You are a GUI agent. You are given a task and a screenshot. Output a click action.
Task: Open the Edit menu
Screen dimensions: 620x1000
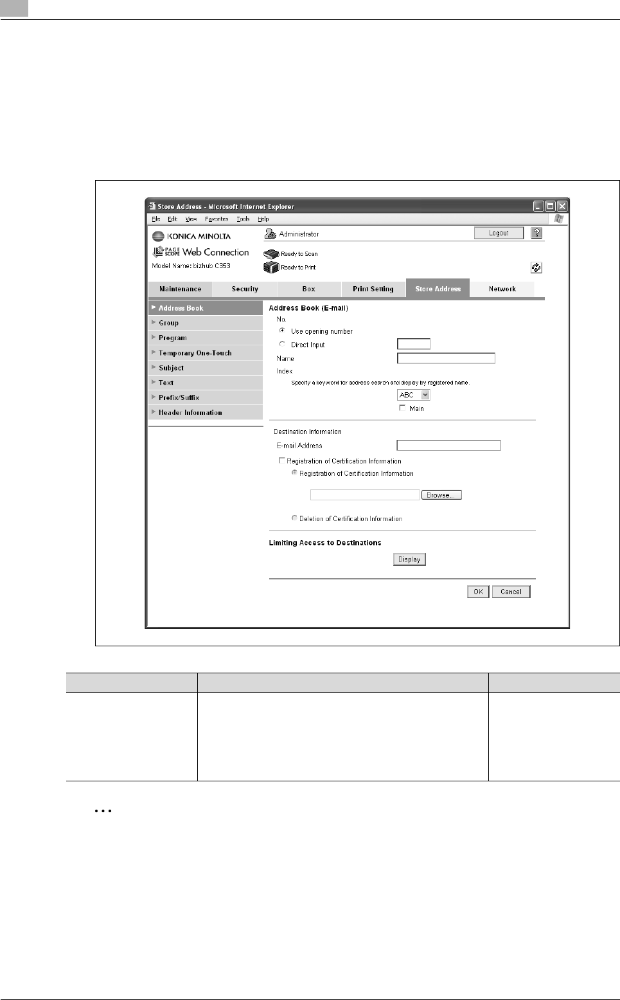pos(173,219)
